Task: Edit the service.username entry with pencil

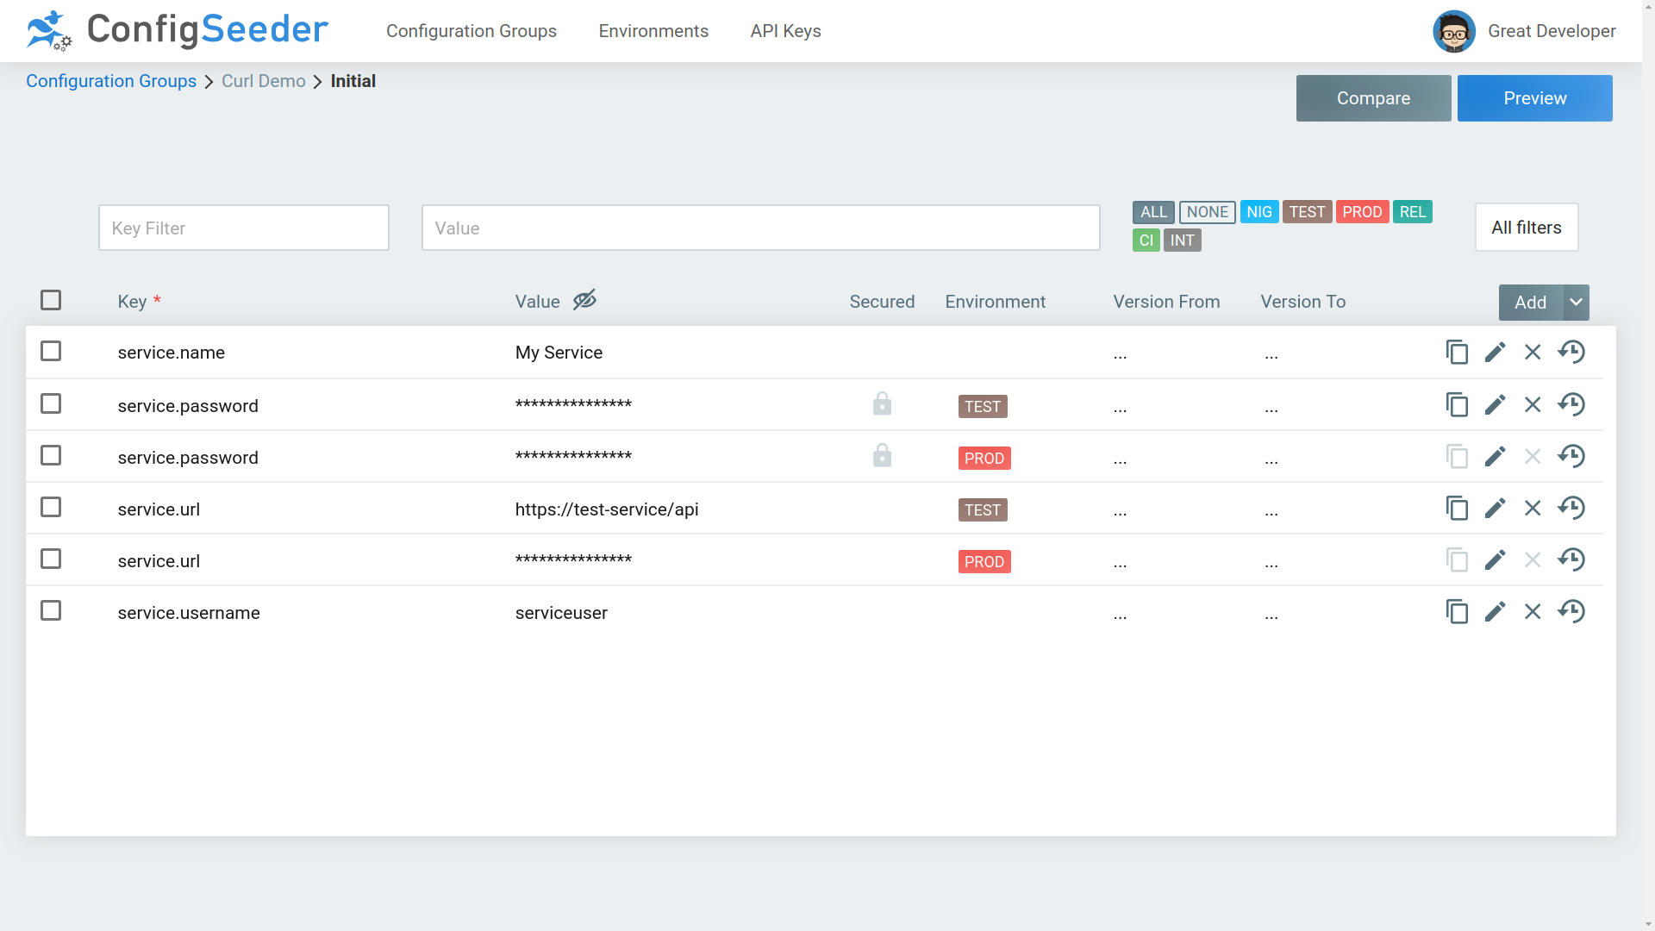Action: [1495, 612]
